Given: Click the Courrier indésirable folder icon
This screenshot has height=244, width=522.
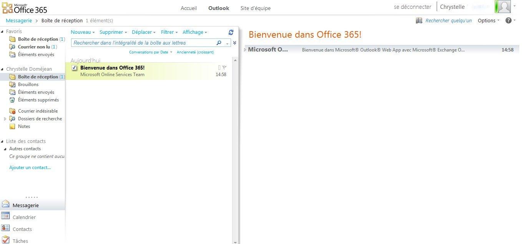Looking at the screenshot, I should 12,111.
